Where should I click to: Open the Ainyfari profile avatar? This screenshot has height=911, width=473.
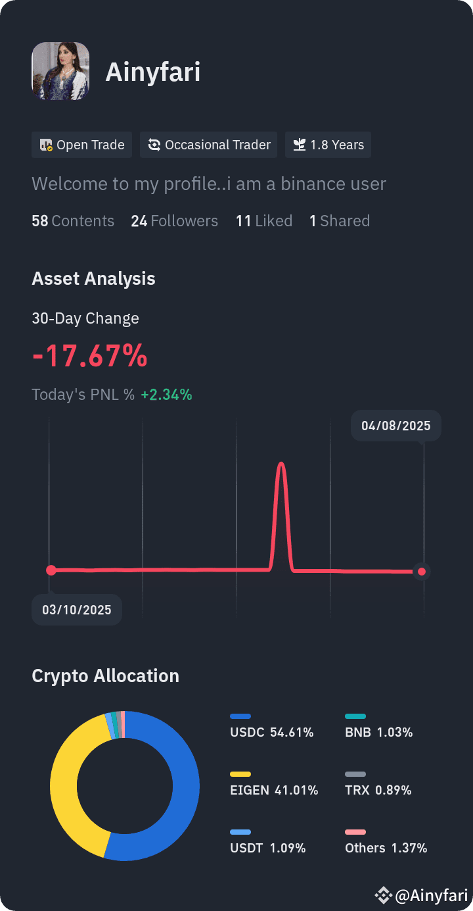(x=60, y=71)
